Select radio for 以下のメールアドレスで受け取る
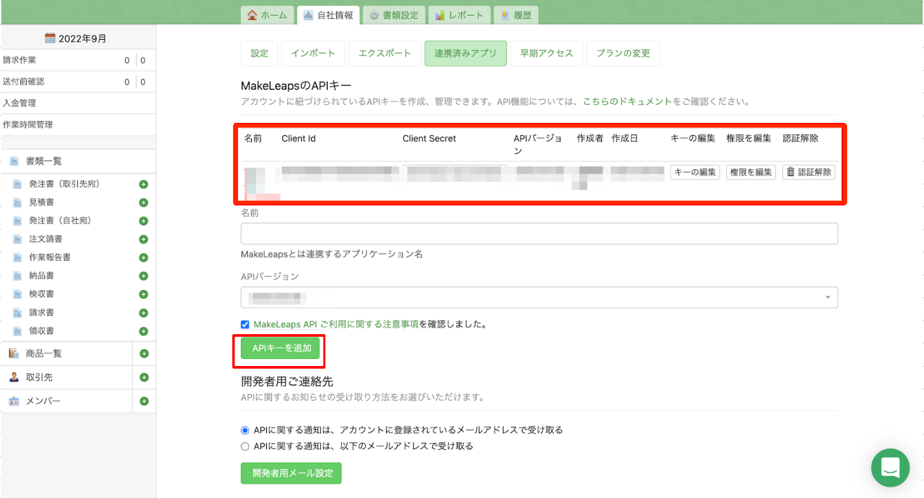Screen dimensions: 924x498 245,447
